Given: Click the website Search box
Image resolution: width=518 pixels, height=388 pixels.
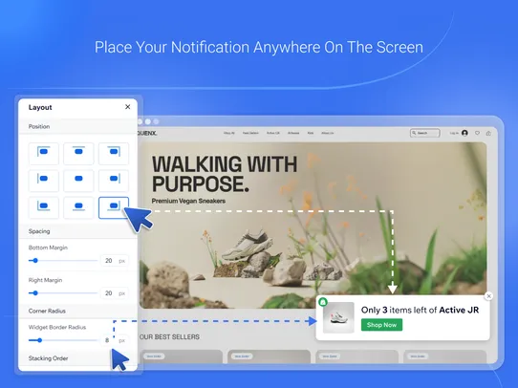Looking at the screenshot, I should [x=425, y=133].
